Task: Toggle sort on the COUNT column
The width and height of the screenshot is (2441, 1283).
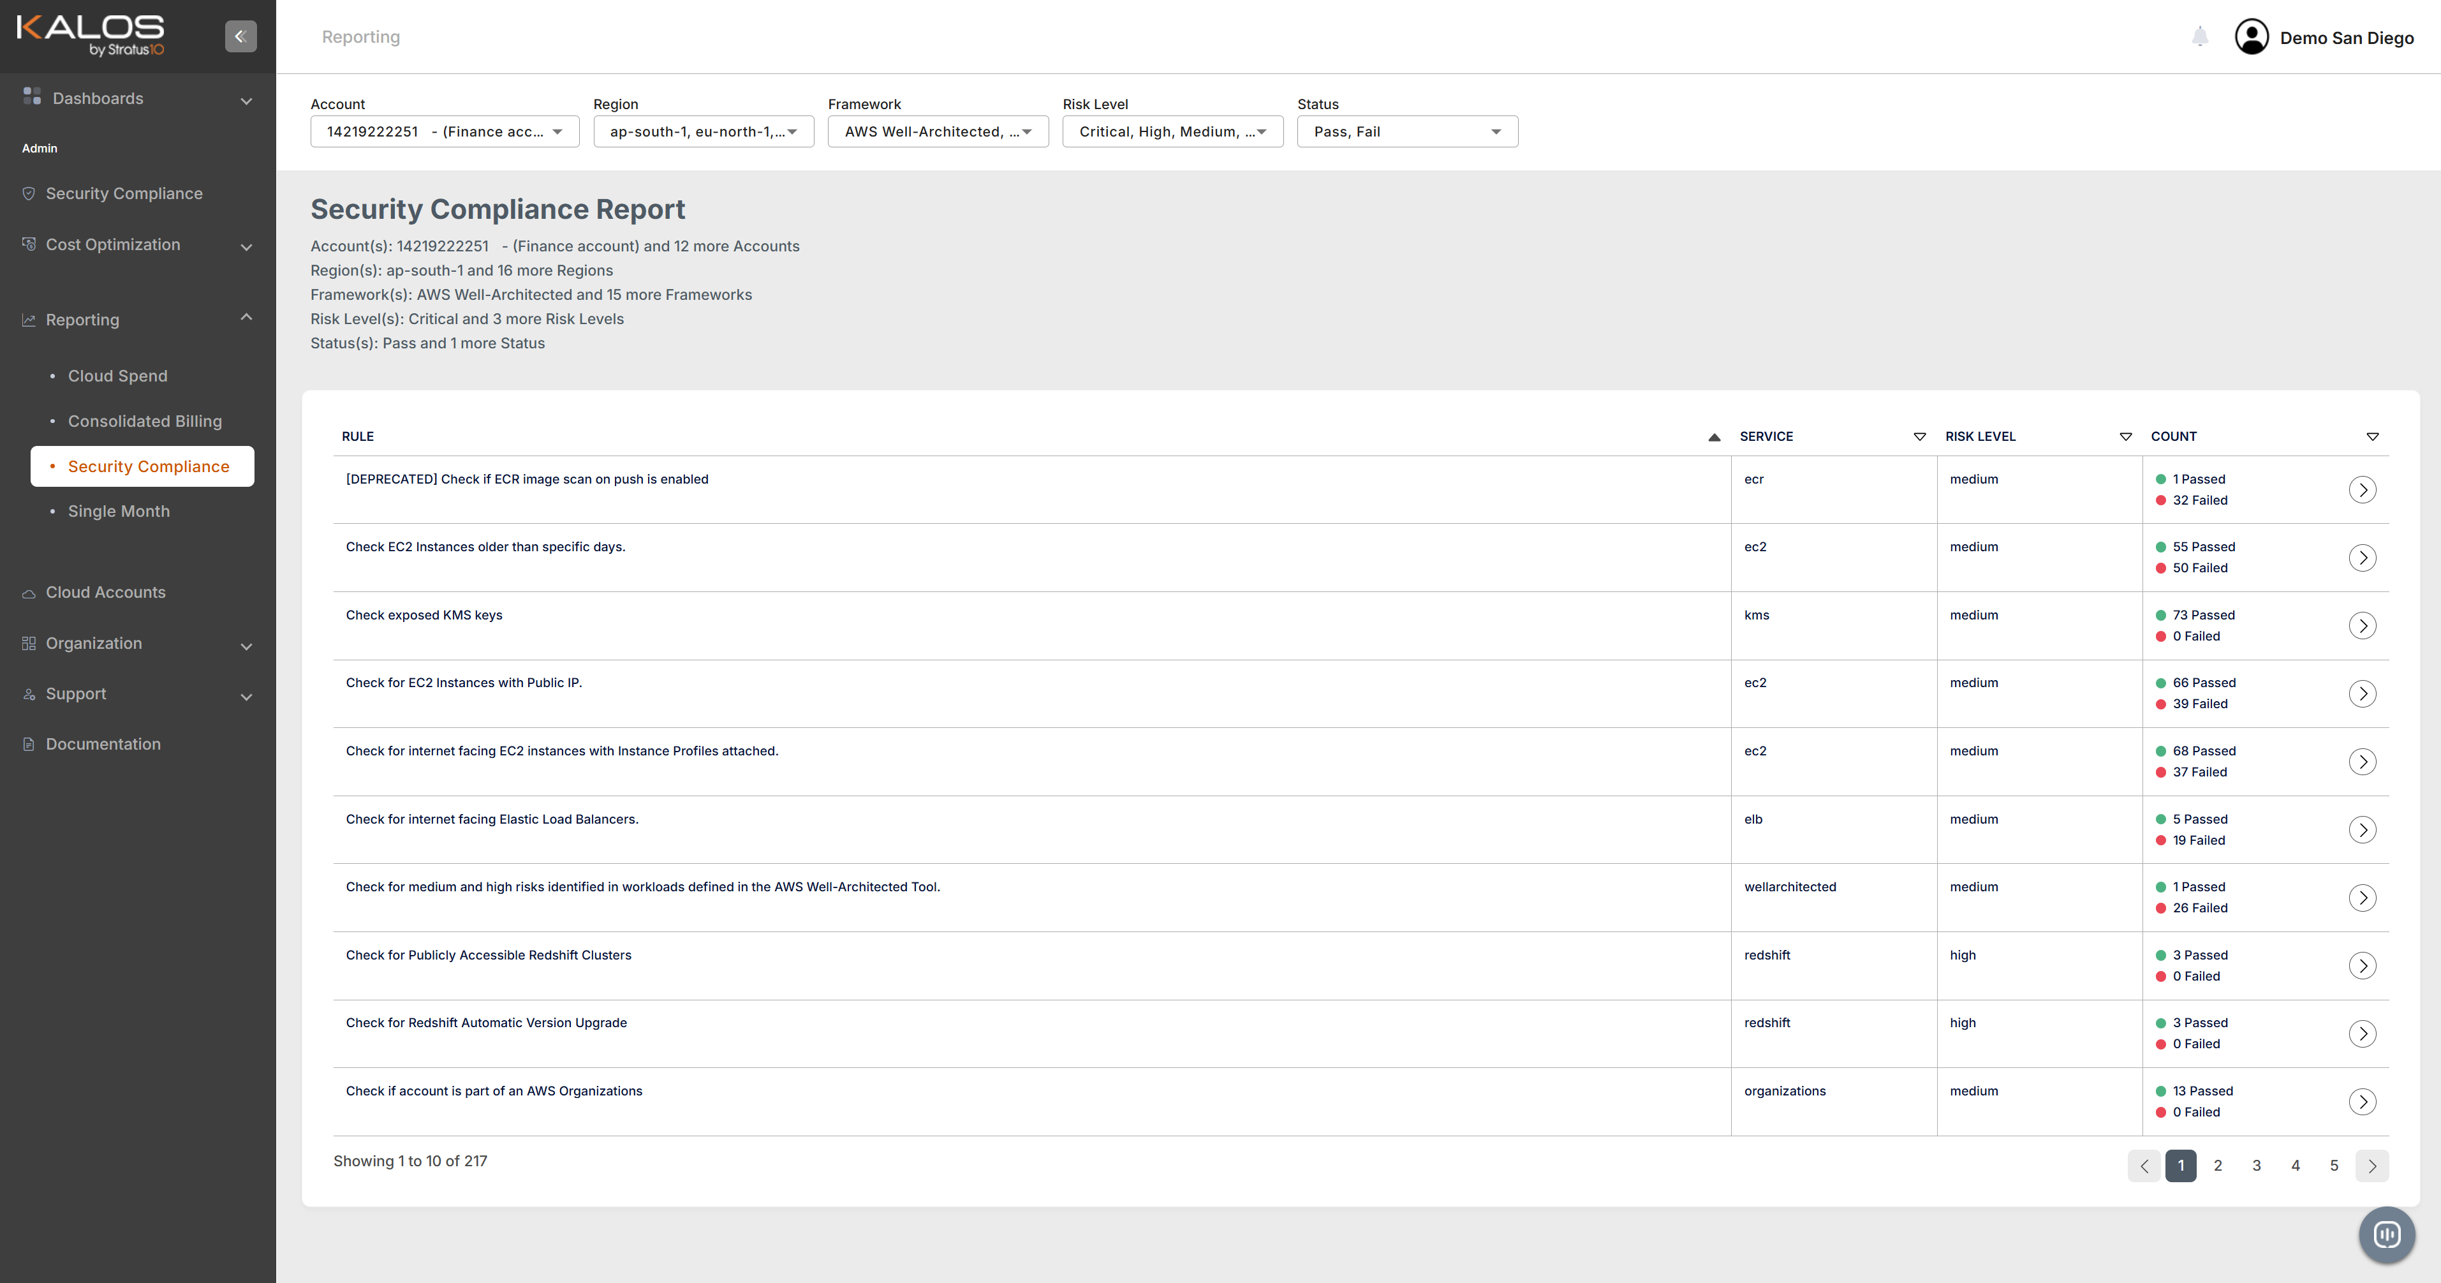Action: [2372, 437]
